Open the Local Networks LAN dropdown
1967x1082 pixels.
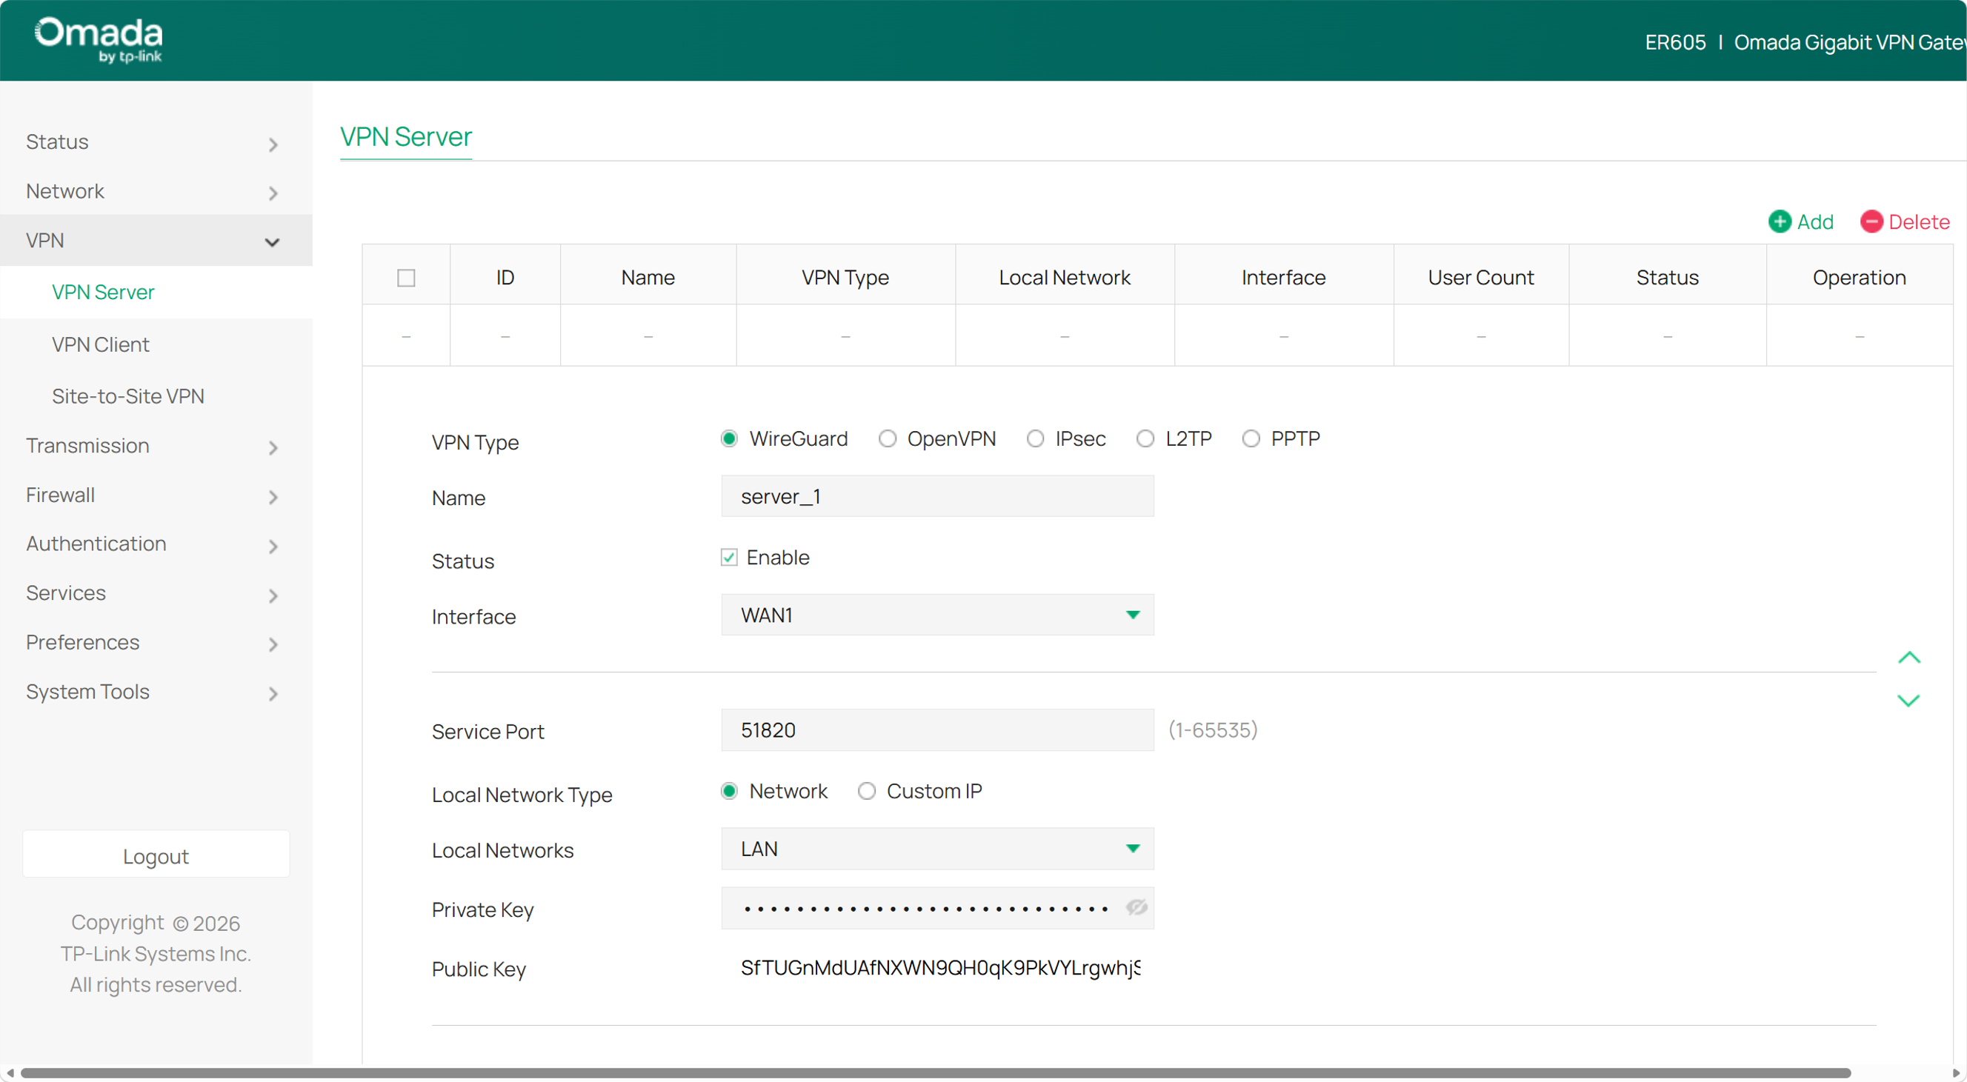pyautogui.click(x=937, y=849)
